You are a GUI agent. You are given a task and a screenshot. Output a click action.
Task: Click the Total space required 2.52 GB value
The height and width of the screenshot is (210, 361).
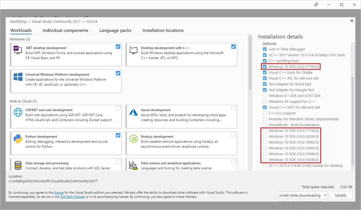click(x=346, y=187)
